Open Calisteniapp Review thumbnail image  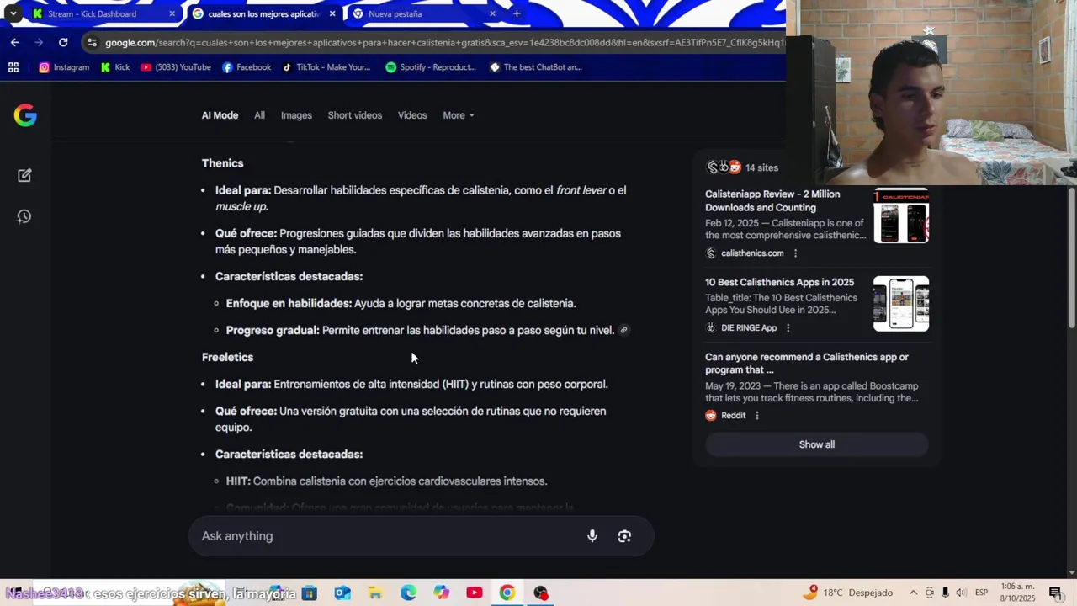point(901,215)
